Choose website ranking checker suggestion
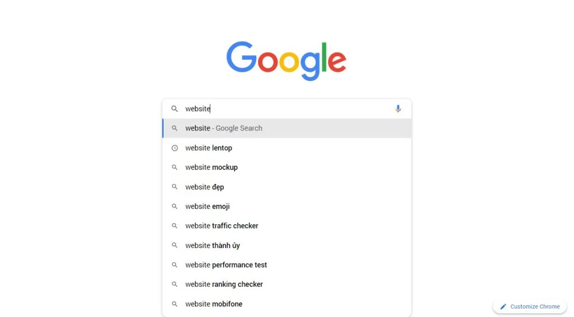This screenshot has height=317, width=574. [287, 285]
